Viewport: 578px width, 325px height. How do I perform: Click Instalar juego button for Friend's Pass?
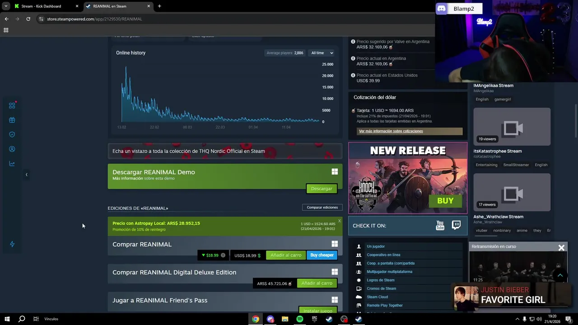318,311
